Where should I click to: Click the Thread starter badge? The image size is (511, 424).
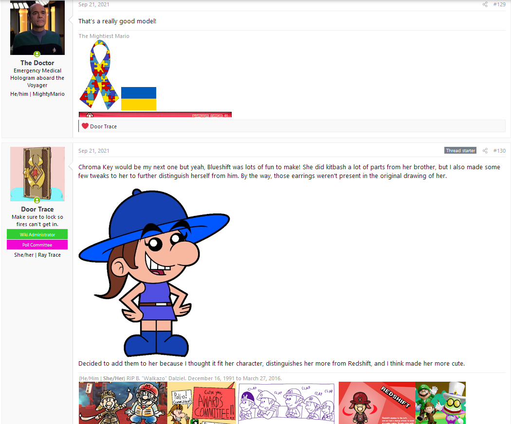460,150
